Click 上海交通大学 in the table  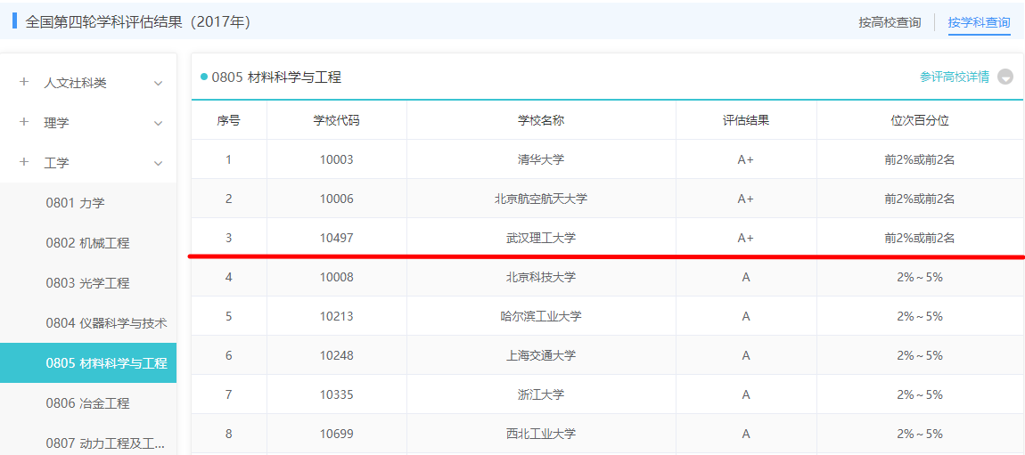(x=541, y=355)
